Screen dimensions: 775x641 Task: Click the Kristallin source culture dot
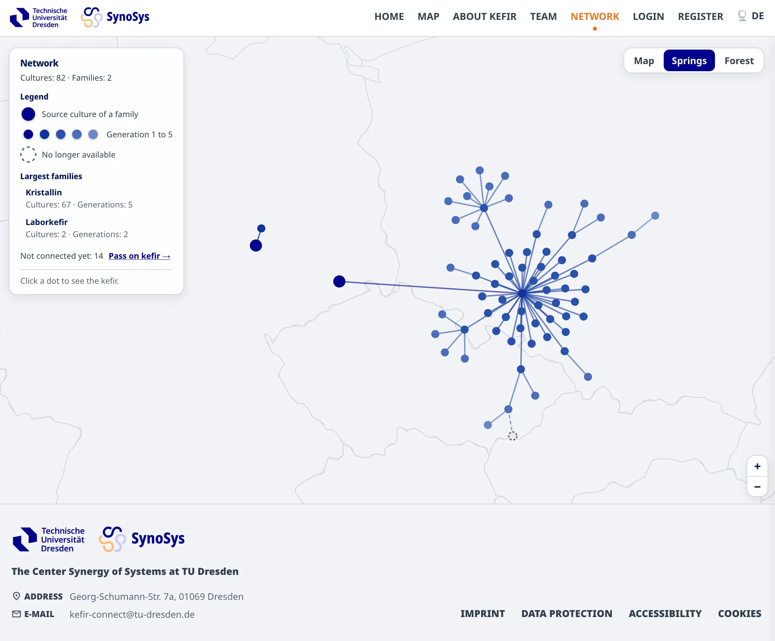339,281
